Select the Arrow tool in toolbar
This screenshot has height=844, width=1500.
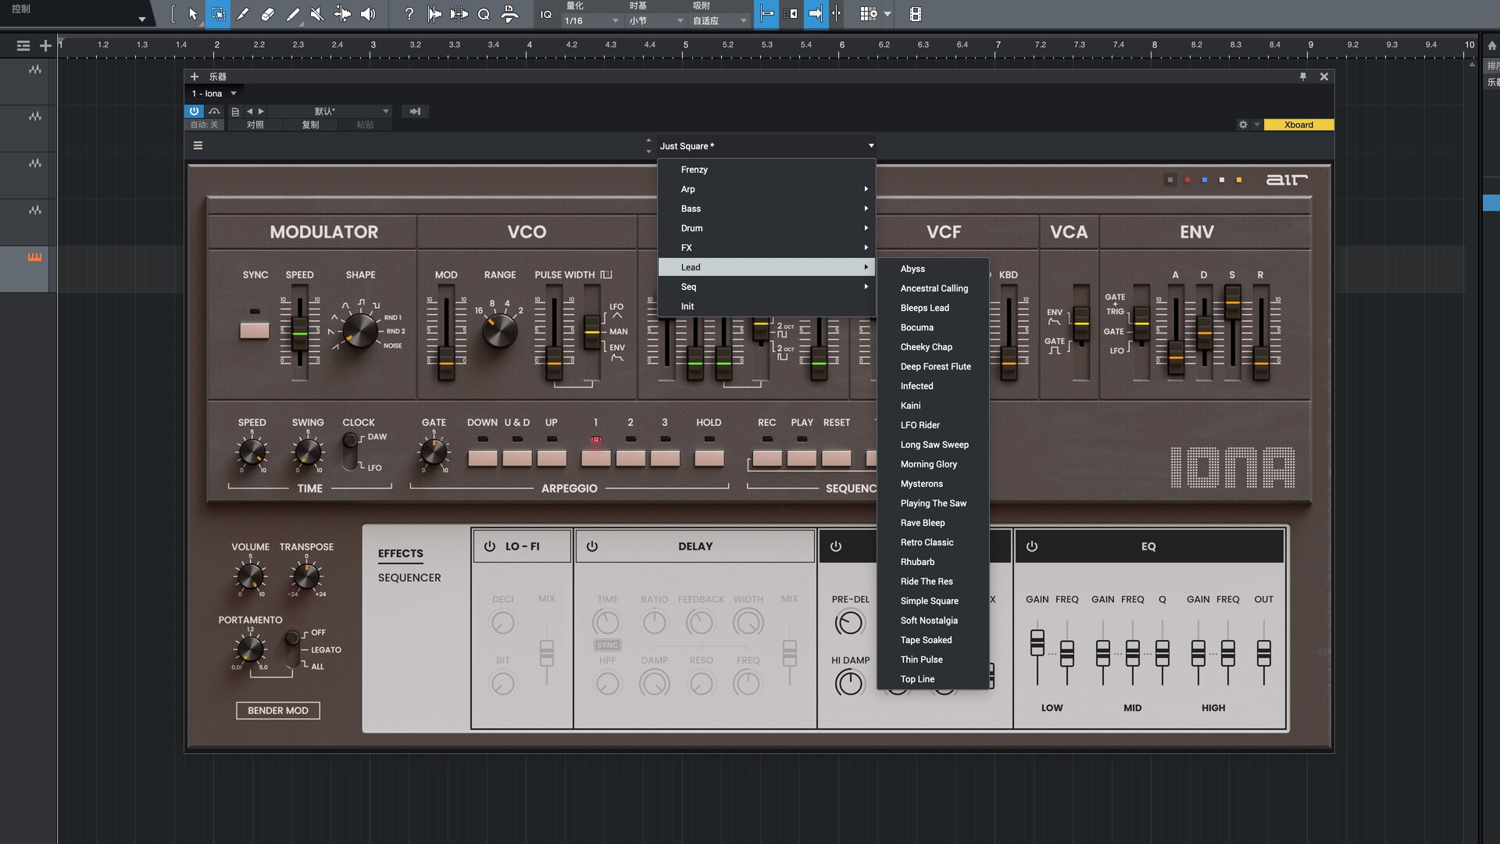coord(193,14)
